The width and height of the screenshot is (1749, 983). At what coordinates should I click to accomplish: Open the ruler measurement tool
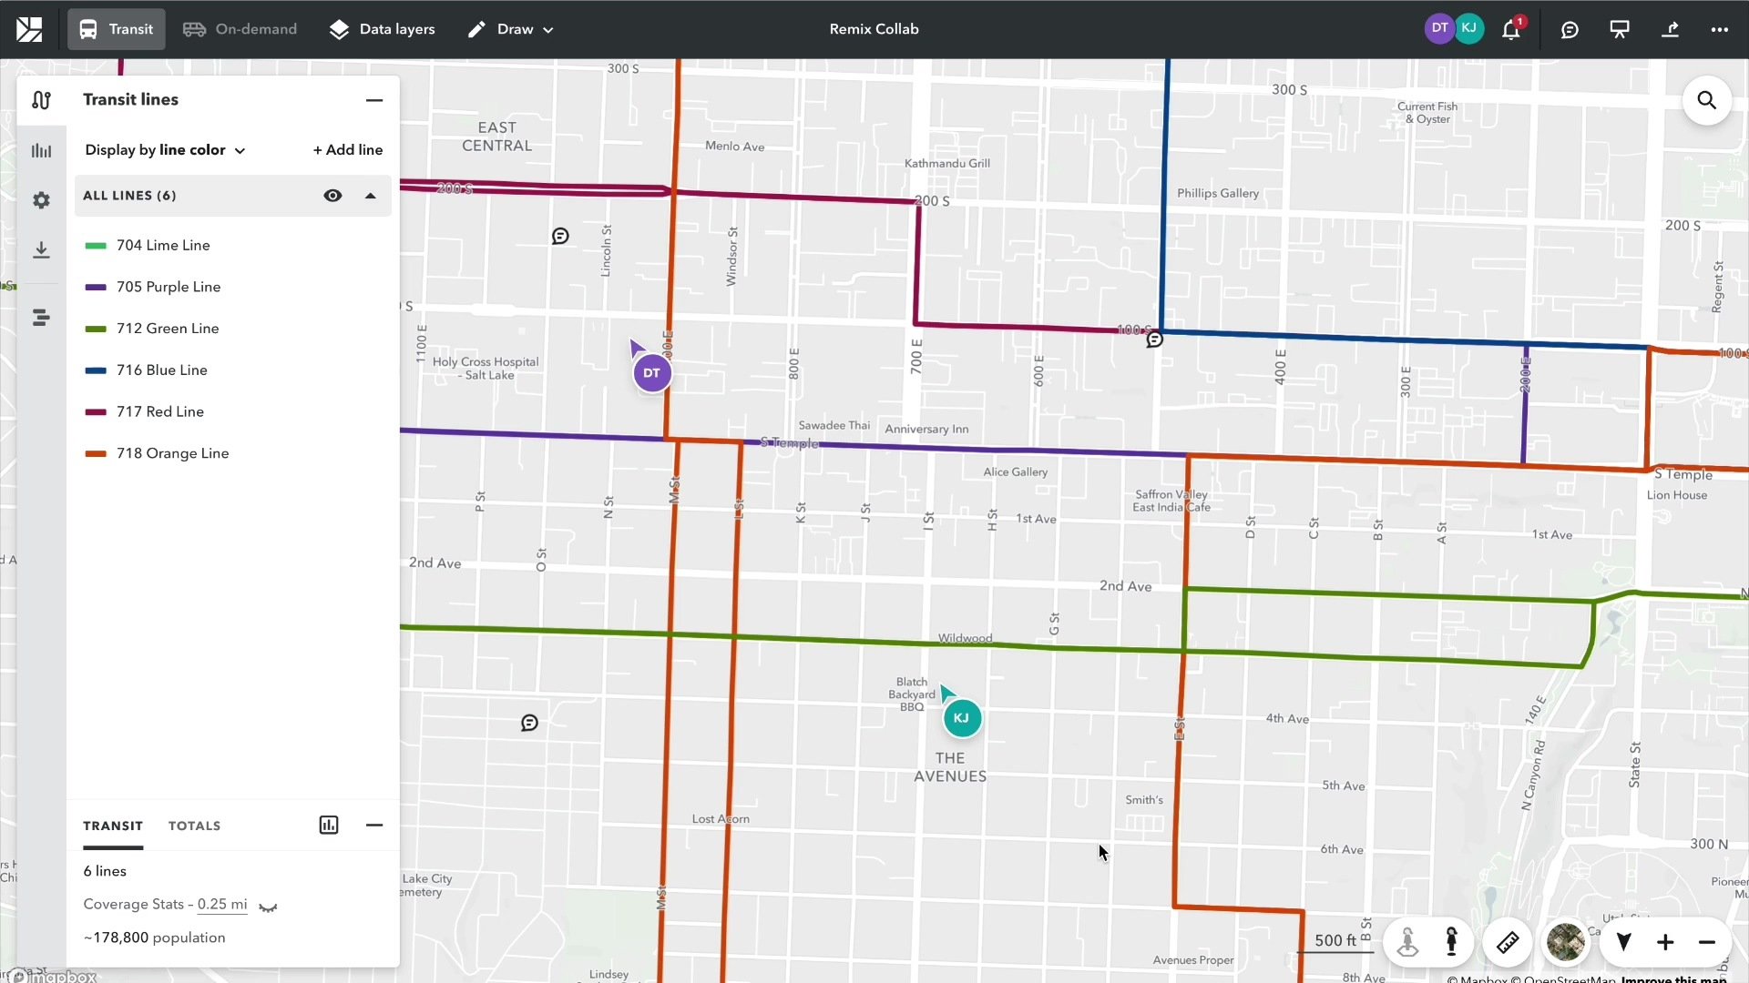1508,942
